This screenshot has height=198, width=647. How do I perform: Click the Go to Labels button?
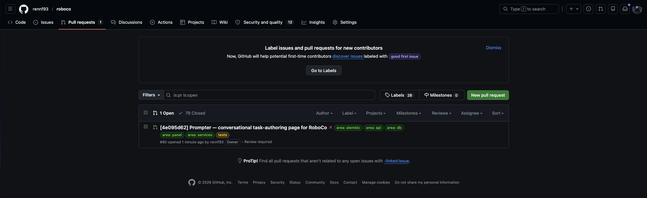(324, 70)
